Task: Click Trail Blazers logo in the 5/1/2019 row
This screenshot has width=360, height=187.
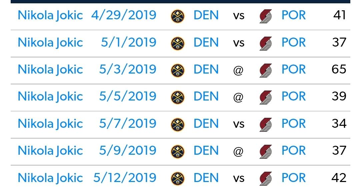Action: pyautogui.click(x=266, y=43)
